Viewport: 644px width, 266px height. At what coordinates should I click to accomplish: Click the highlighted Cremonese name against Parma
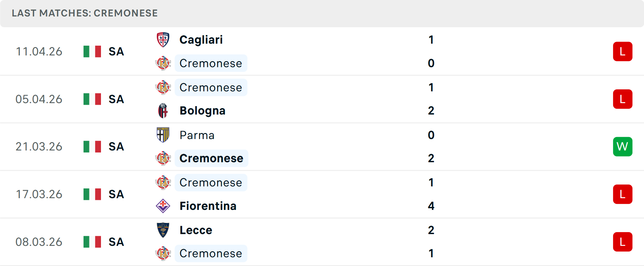[211, 158]
